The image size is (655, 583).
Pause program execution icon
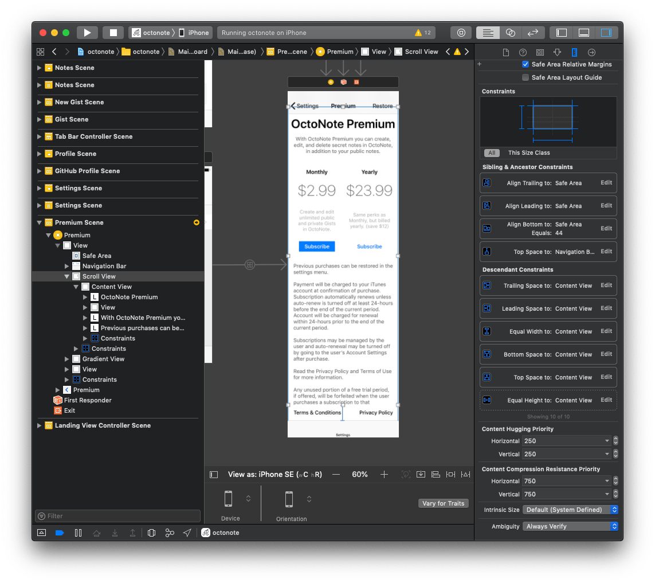[78, 533]
